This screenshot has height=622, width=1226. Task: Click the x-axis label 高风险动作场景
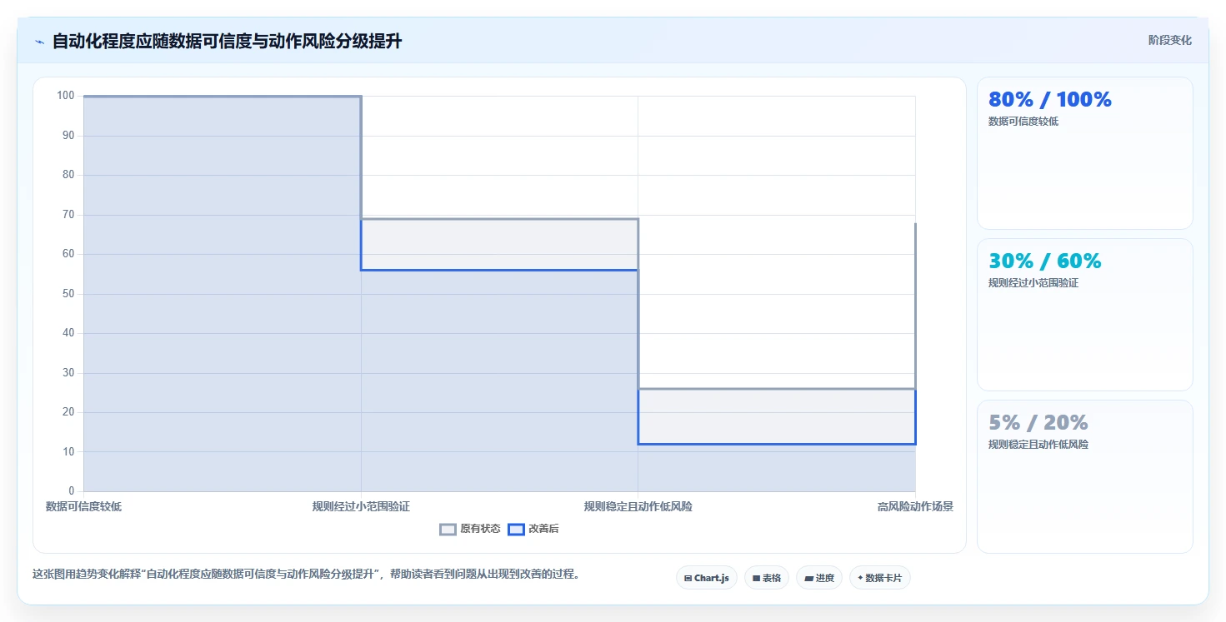[x=915, y=506]
